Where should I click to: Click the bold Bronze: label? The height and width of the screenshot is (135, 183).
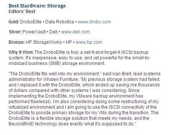(x=17, y=42)
